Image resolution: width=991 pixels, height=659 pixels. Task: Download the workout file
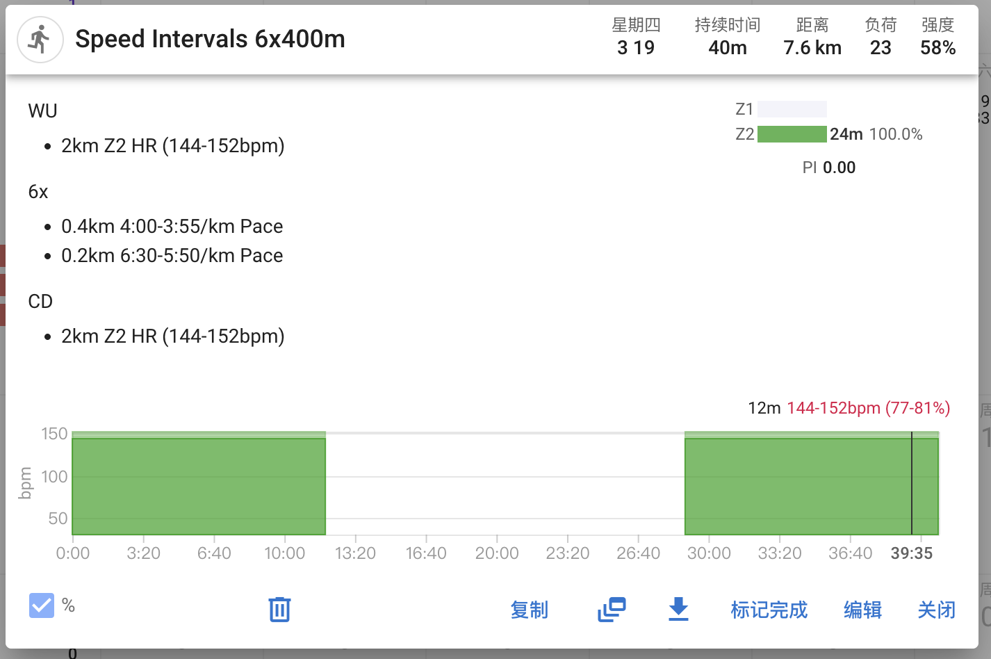pyautogui.click(x=678, y=610)
